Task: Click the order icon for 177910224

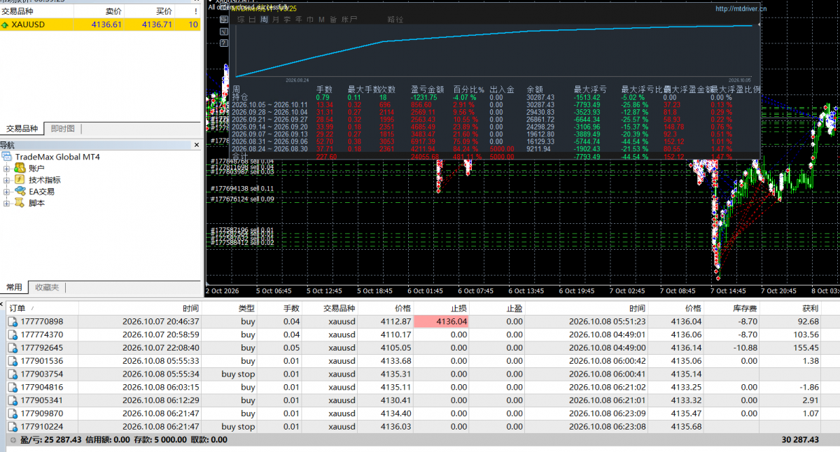Action: (13, 427)
